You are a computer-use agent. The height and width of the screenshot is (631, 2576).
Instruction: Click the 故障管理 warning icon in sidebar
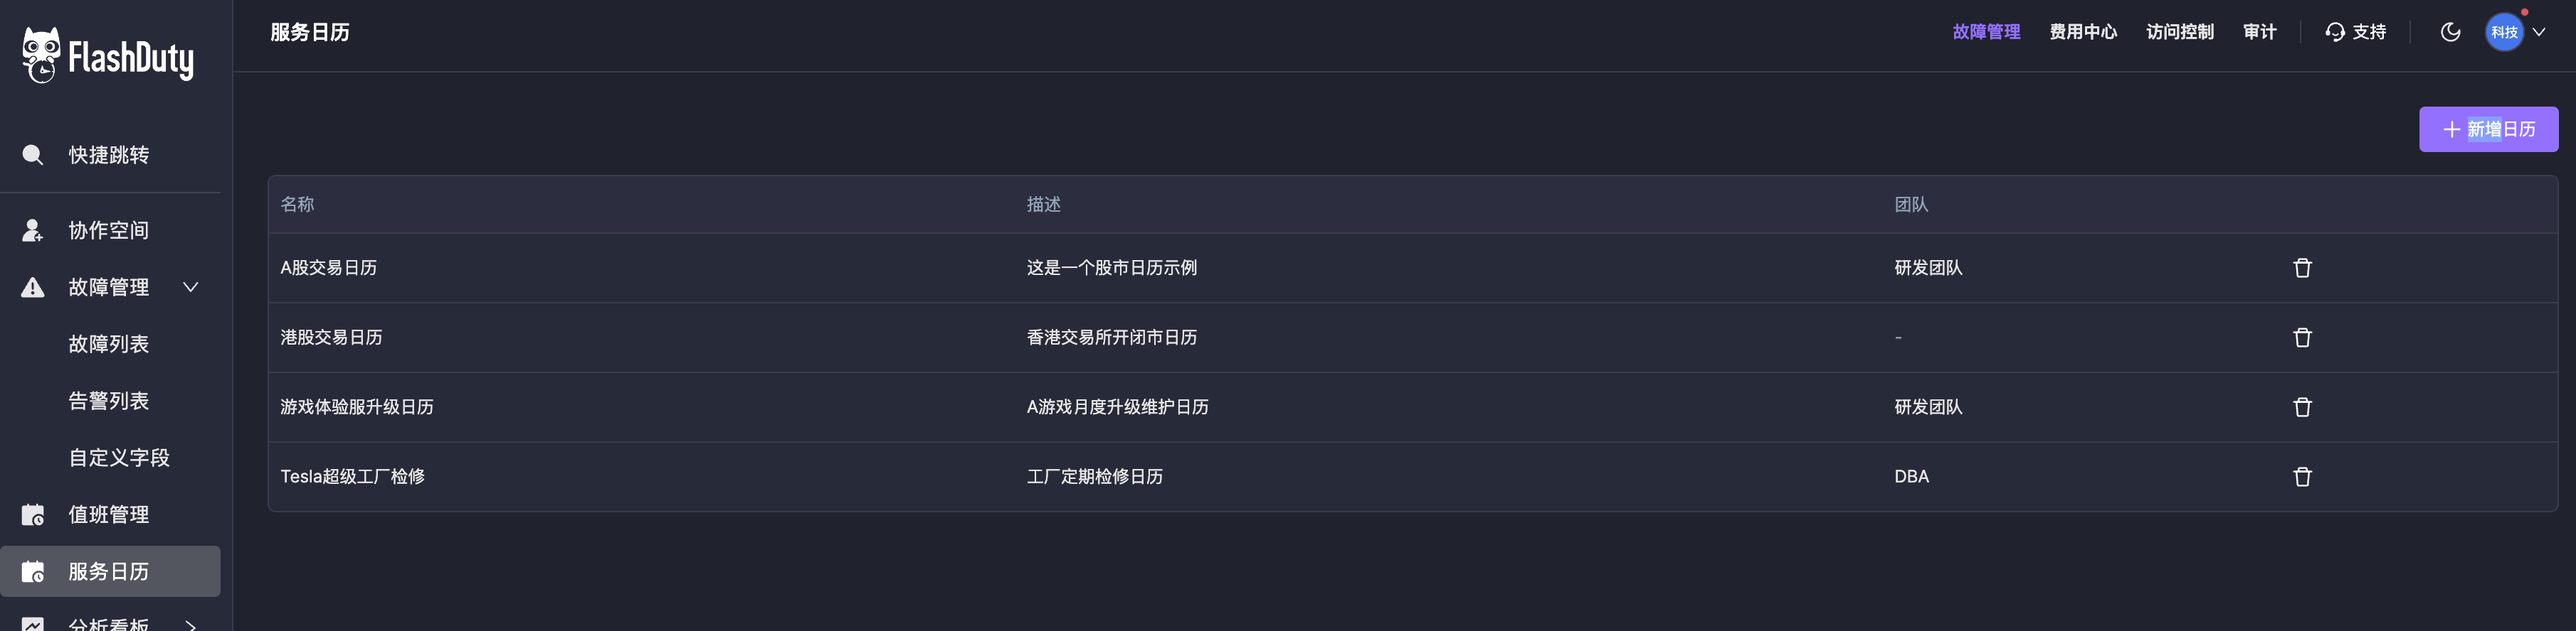pyautogui.click(x=31, y=286)
